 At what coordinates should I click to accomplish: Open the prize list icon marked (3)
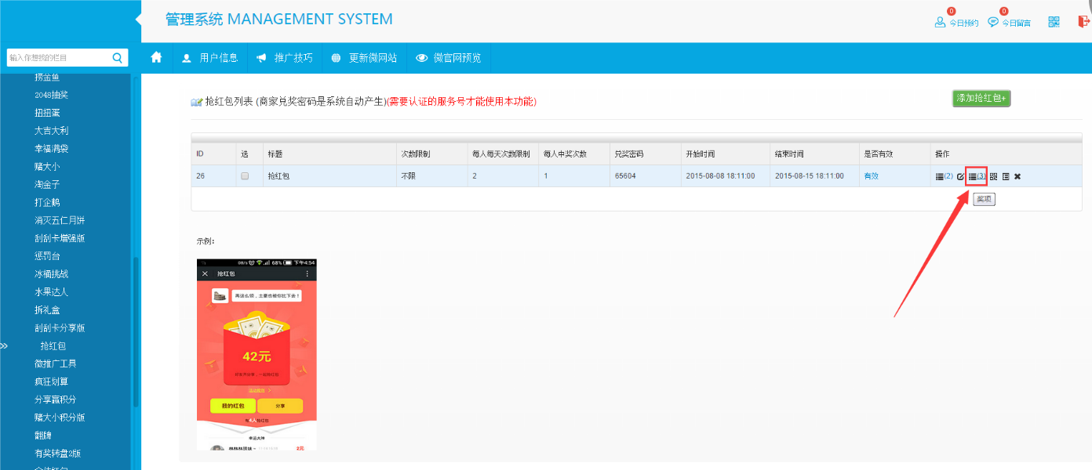point(976,176)
